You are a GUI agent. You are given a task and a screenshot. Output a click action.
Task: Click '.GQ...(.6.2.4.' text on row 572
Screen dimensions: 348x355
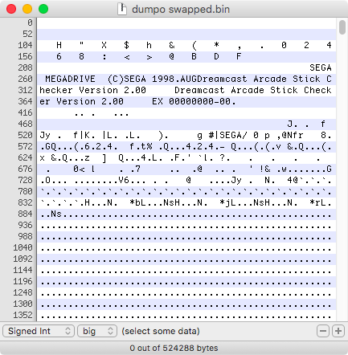click(79, 146)
